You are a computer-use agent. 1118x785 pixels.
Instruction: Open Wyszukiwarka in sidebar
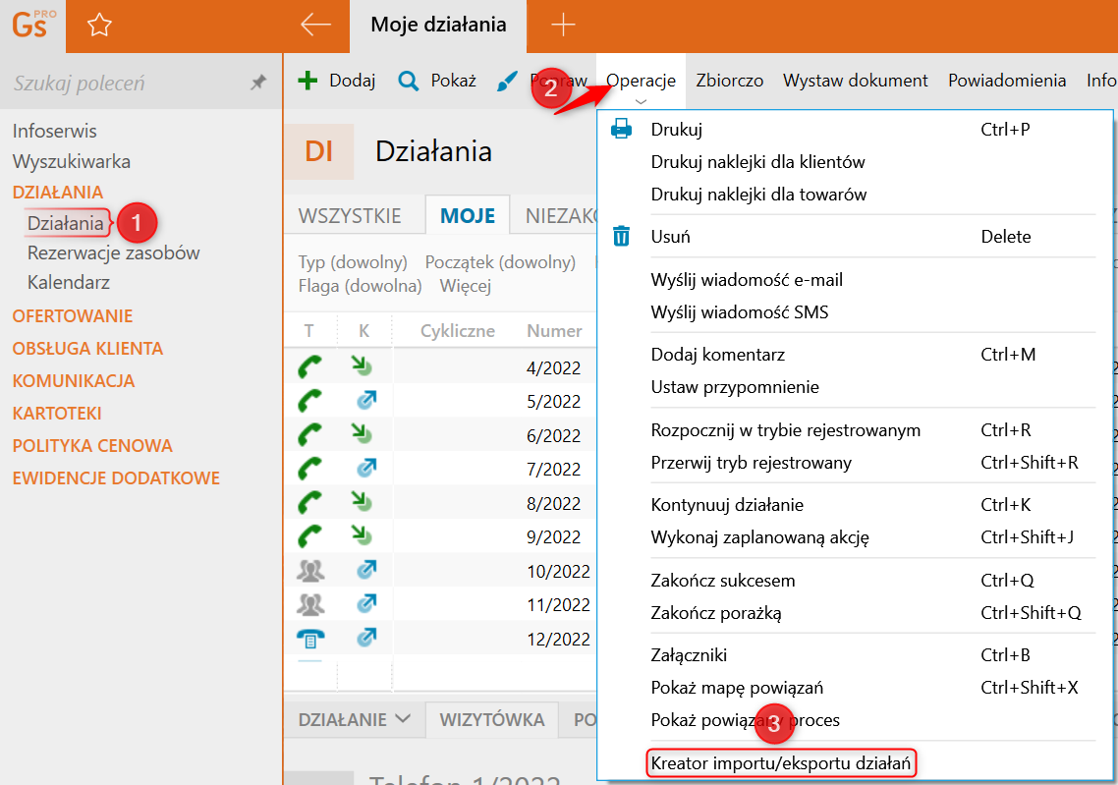click(x=72, y=162)
